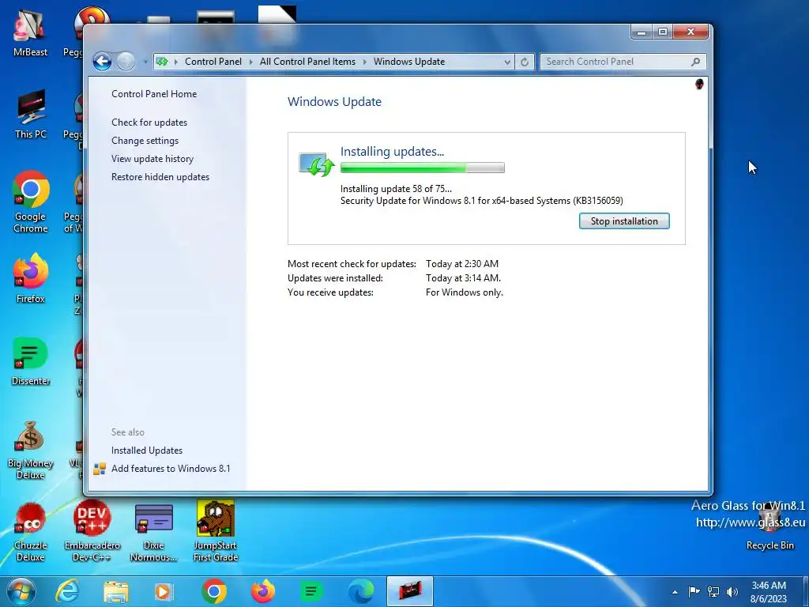809x607 pixels.
Task: Click Check for updates link
Action: [149, 123]
